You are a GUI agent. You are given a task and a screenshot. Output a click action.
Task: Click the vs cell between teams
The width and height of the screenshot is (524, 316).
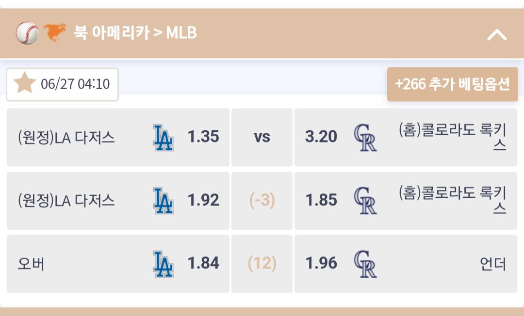262,137
